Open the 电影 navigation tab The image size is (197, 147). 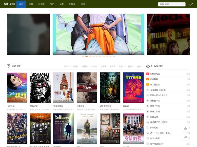[31, 4]
